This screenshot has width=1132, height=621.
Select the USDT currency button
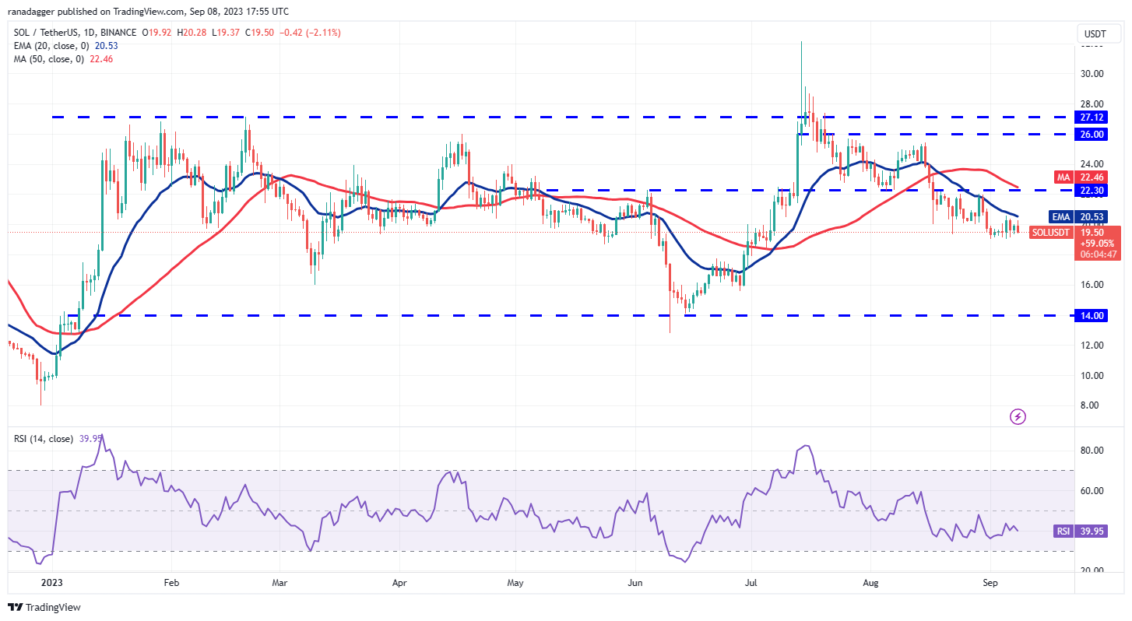1097,33
